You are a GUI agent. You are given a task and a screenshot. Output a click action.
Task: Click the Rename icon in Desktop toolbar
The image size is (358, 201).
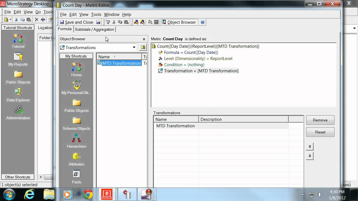tap(43, 20)
